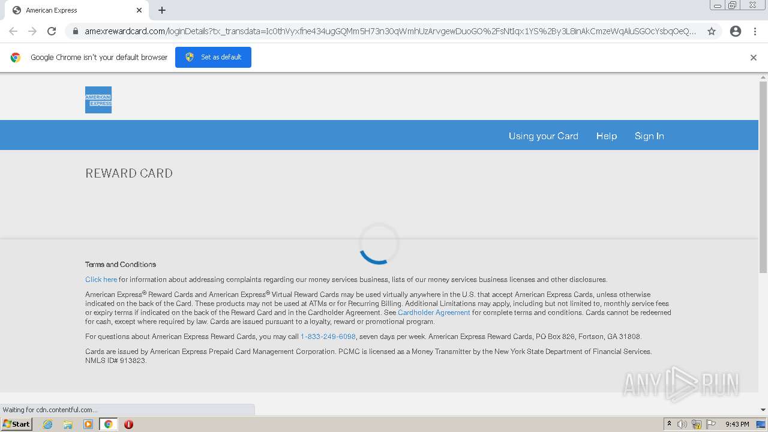Viewport: 768px width, 432px height.
Task: Show hidden system tray icons arrow
Action: click(x=669, y=424)
